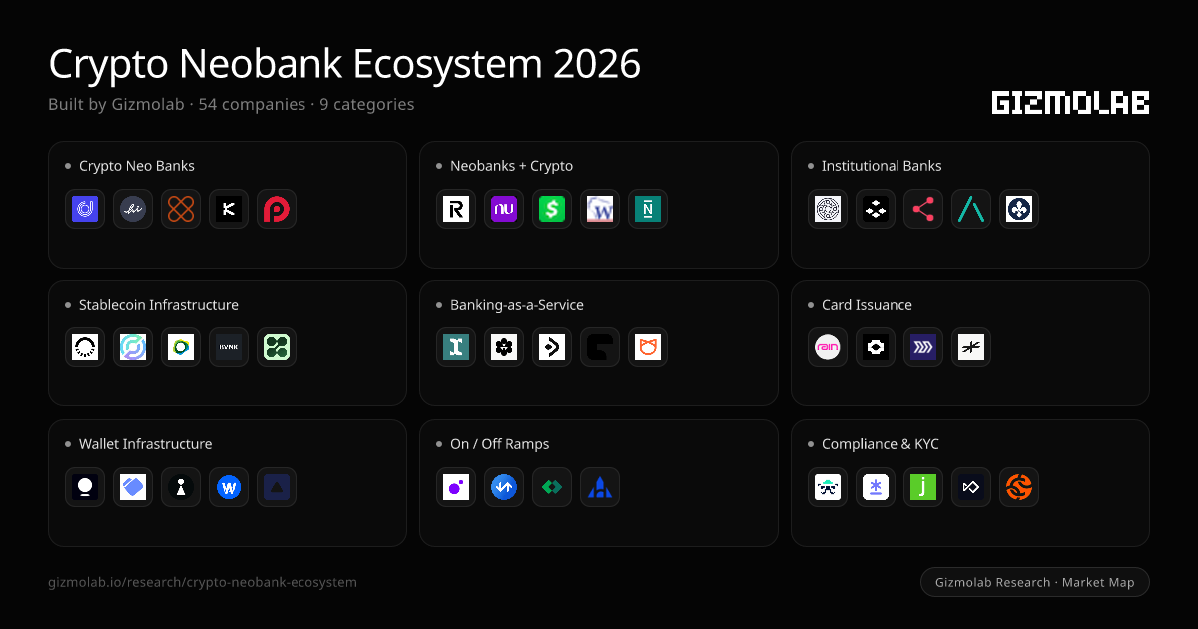The image size is (1198, 629).
Task: Click the 'Gizmolab Research · Market Map' pill
Action: coord(1034,582)
